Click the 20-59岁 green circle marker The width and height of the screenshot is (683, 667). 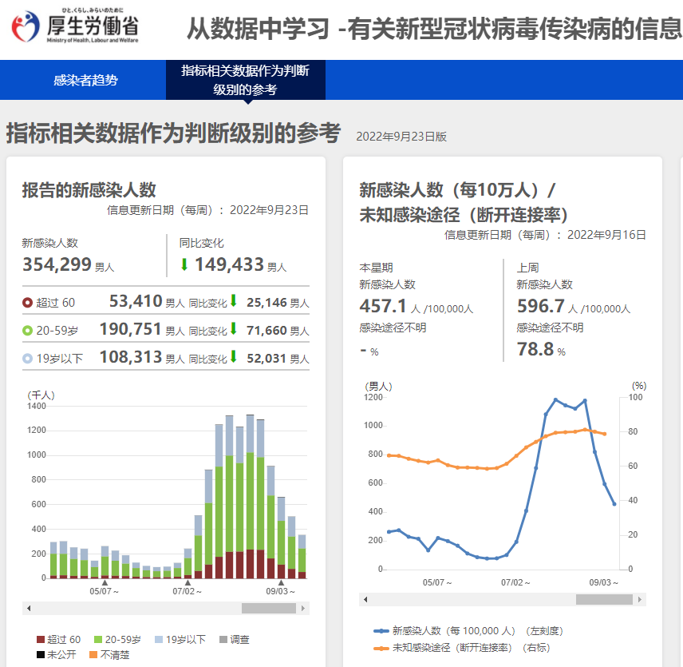[x=27, y=331]
